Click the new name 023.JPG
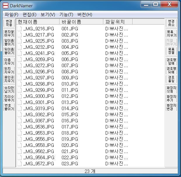 70,164
